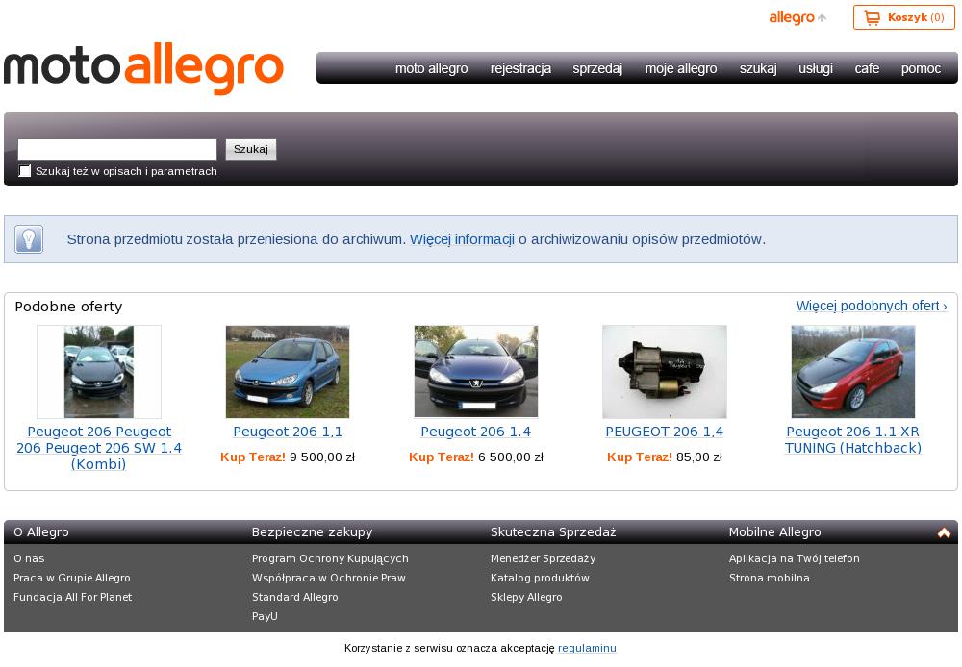Open the allegro logo link at top
Screen dimensions: 962x667
point(797,17)
